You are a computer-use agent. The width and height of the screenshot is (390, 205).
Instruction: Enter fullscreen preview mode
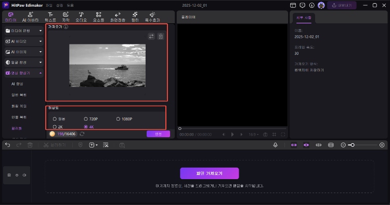(x=283, y=135)
